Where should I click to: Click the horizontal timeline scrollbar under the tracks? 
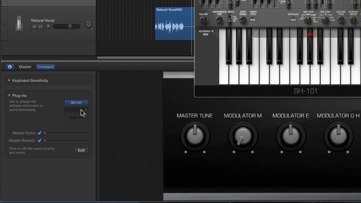[146, 58]
